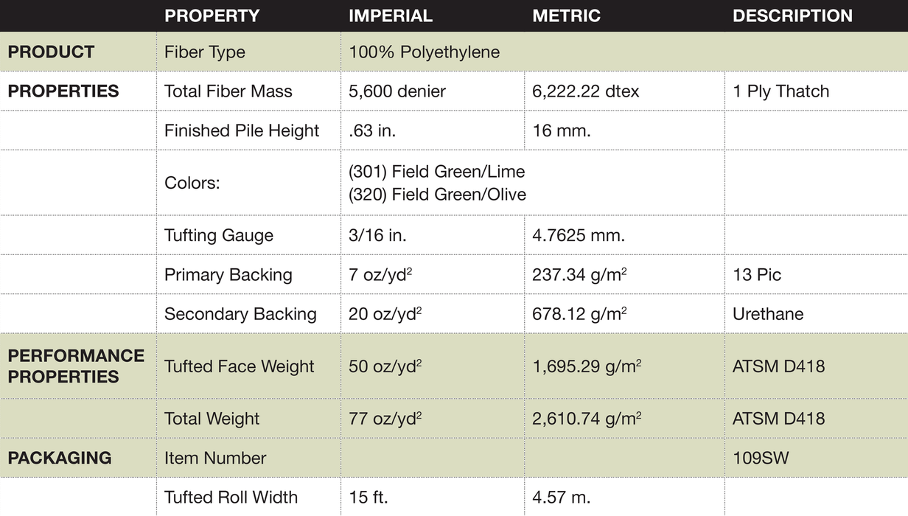Image resolution: width=908 pixels, height=516 pixels.
Task: Click the METRIC column header
Action: point(566,15)
